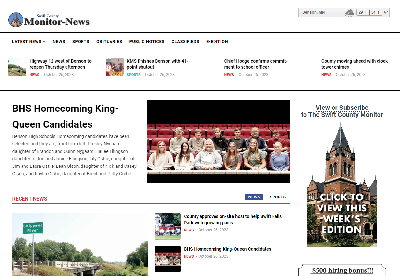
Task: Click the homecoming candidates summary paragraph
Action: [74, 155]
